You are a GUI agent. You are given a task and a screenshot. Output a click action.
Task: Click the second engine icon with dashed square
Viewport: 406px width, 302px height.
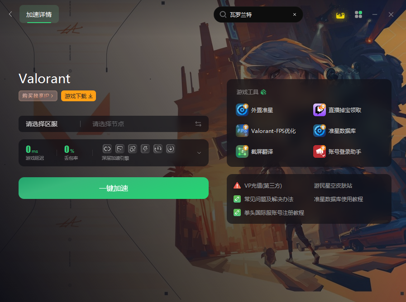(x=119, y=149)
